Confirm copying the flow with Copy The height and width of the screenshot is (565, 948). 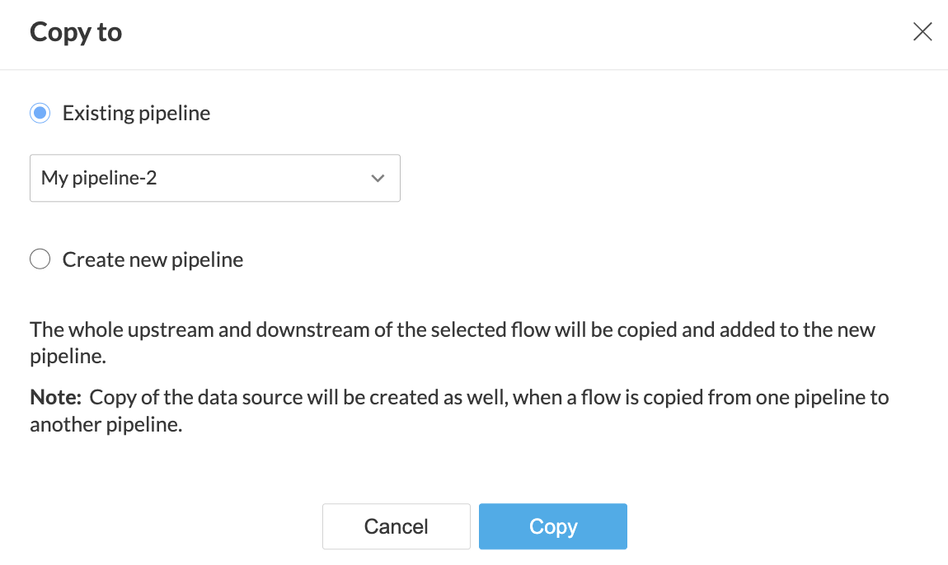tap(552, 526)
